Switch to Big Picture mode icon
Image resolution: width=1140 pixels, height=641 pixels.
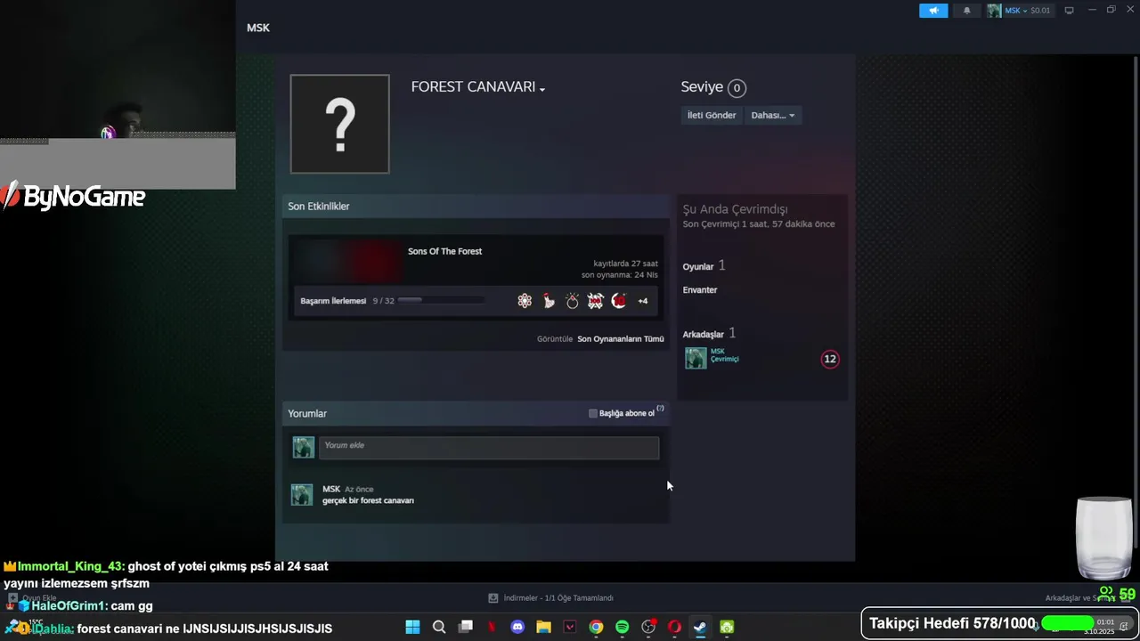click(1069, 11)
